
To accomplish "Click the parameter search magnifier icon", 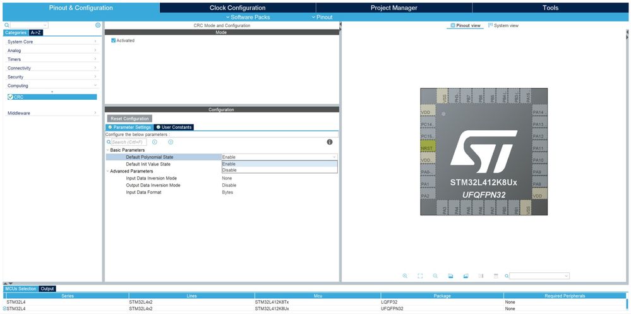I will point(109,142).
